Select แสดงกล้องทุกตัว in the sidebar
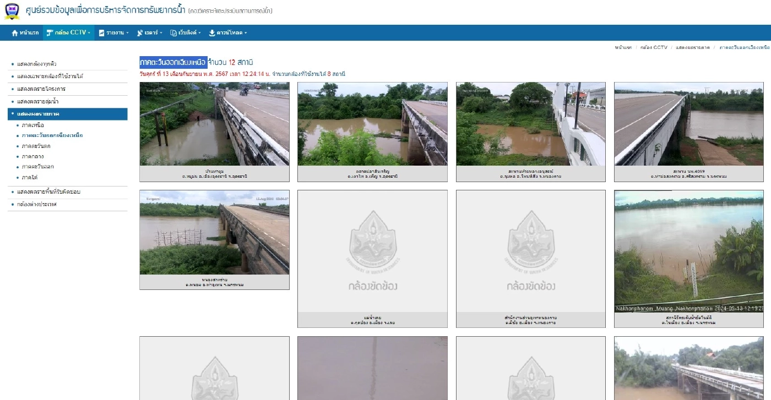The height and width of the screenshot is (400, 771). [x=36, y=64]
